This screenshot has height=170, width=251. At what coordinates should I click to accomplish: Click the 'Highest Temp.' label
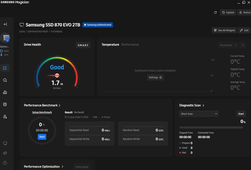click(238, 69)
